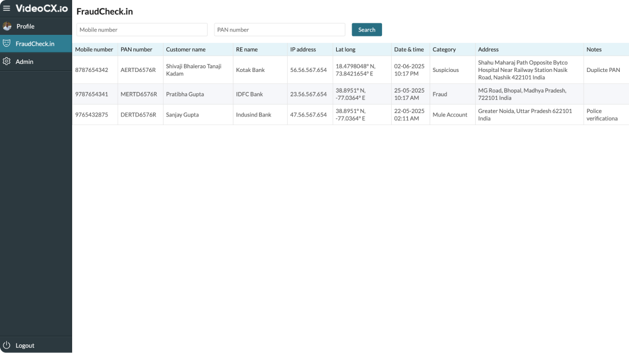Click the Admin gear icon
Viewport: 629px width, 353px height.
click(6, 61)
